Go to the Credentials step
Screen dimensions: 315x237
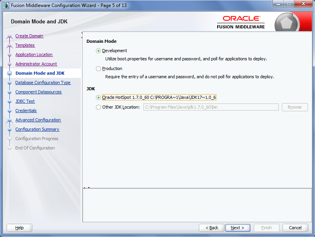coord(26,111)
